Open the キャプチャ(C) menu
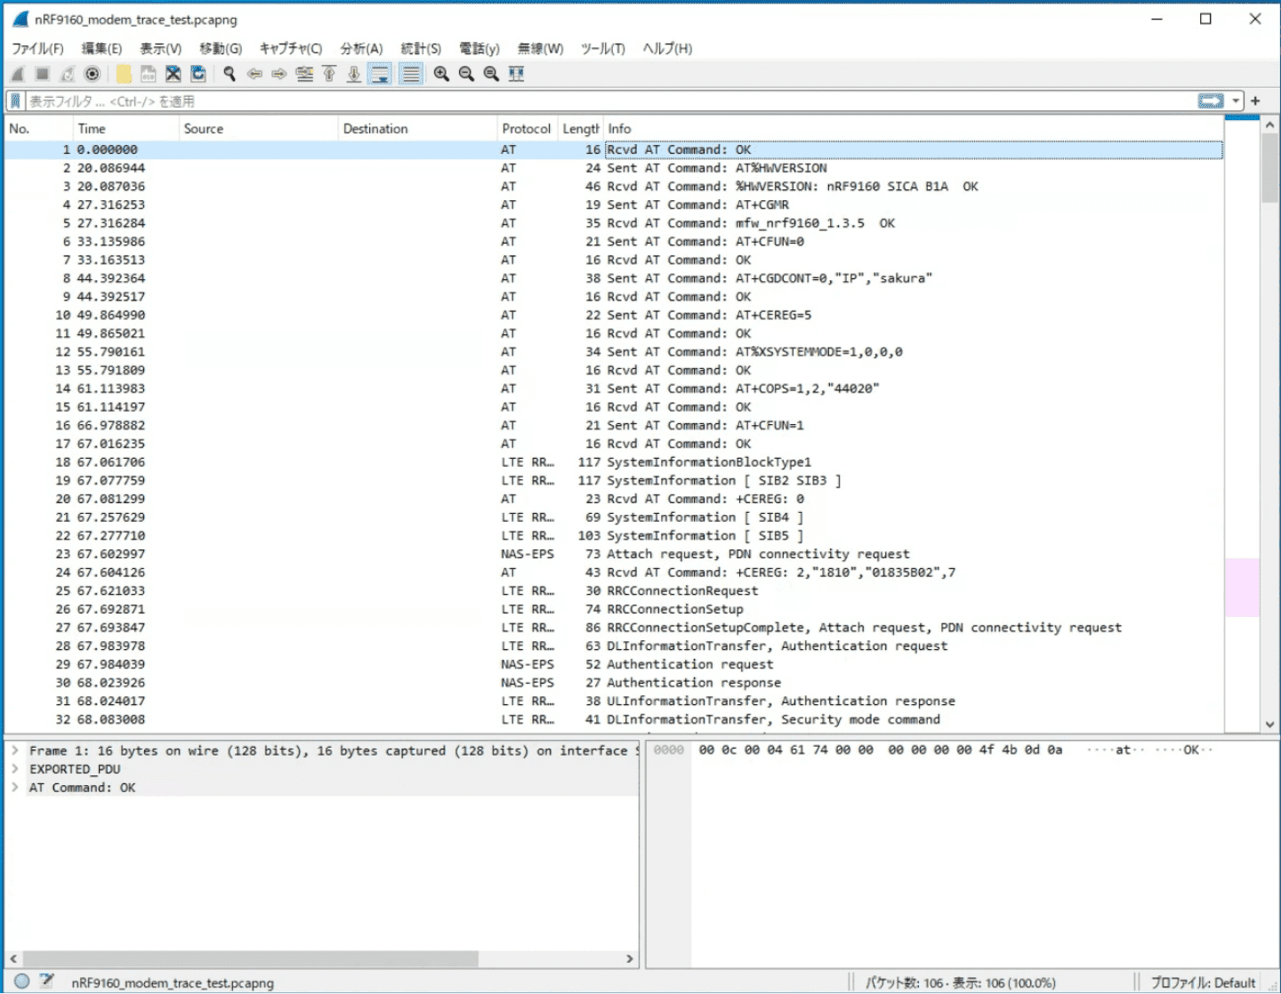1281x994 pixels. (x=290, y=49)
